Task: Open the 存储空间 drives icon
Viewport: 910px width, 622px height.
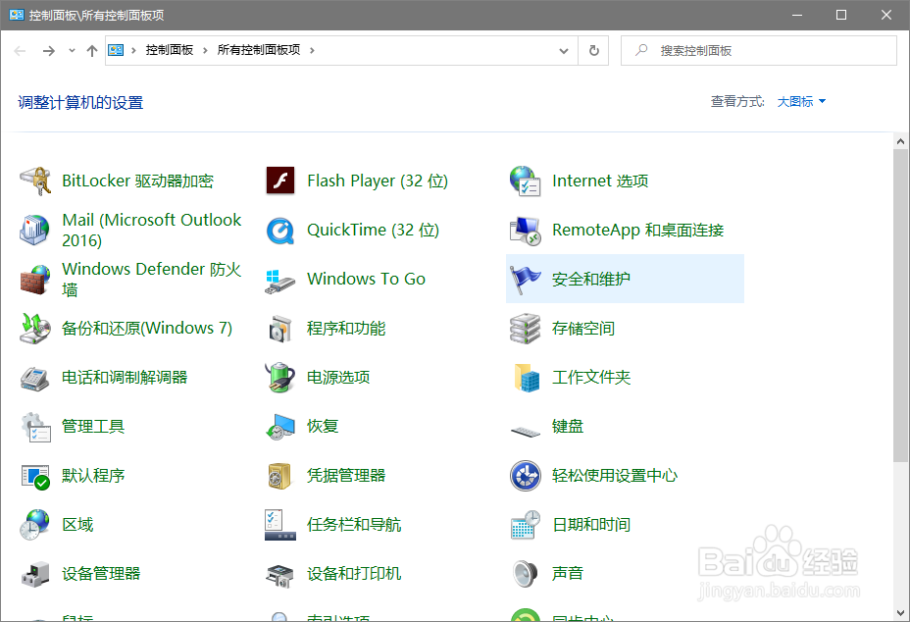Action: [x=526, y=328]
